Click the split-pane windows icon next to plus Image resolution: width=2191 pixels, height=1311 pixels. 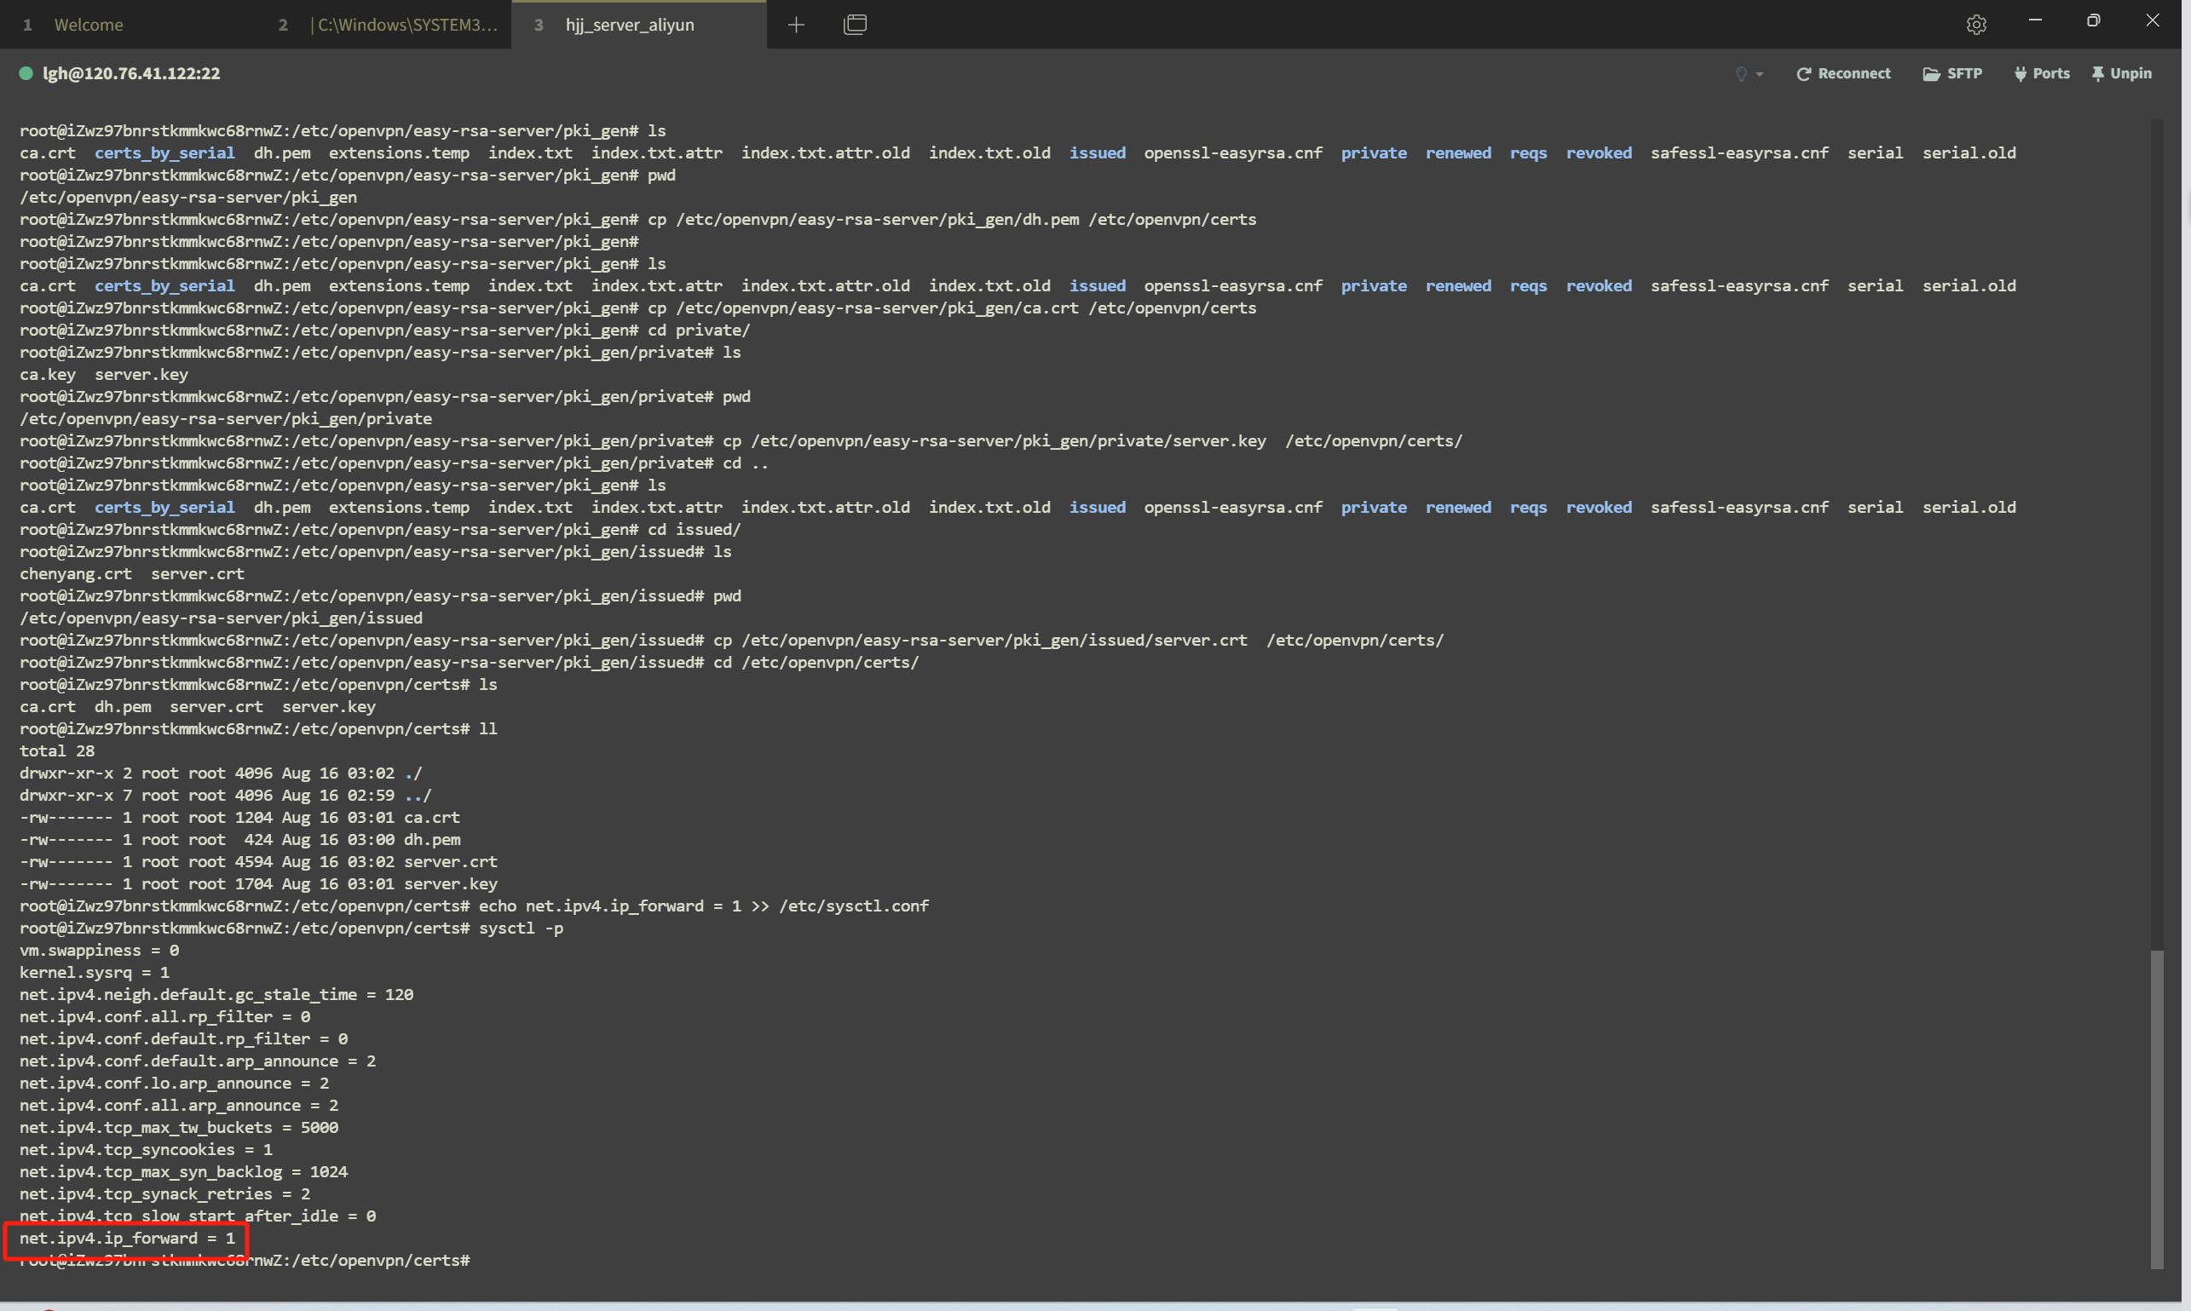pos(855,25)
